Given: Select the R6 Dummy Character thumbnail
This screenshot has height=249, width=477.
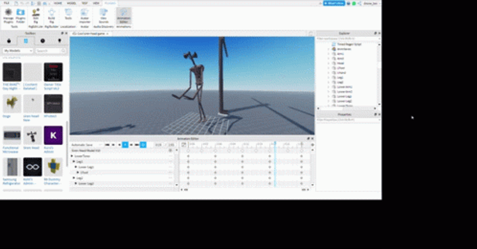Looking at the screenshot, I should pyautogui.click(x=53, y=167).
